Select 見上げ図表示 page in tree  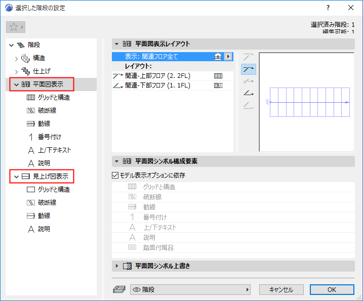pos(51,176)
